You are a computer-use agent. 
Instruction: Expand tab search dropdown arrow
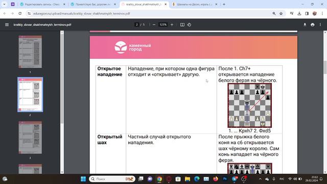pos(4,4)
